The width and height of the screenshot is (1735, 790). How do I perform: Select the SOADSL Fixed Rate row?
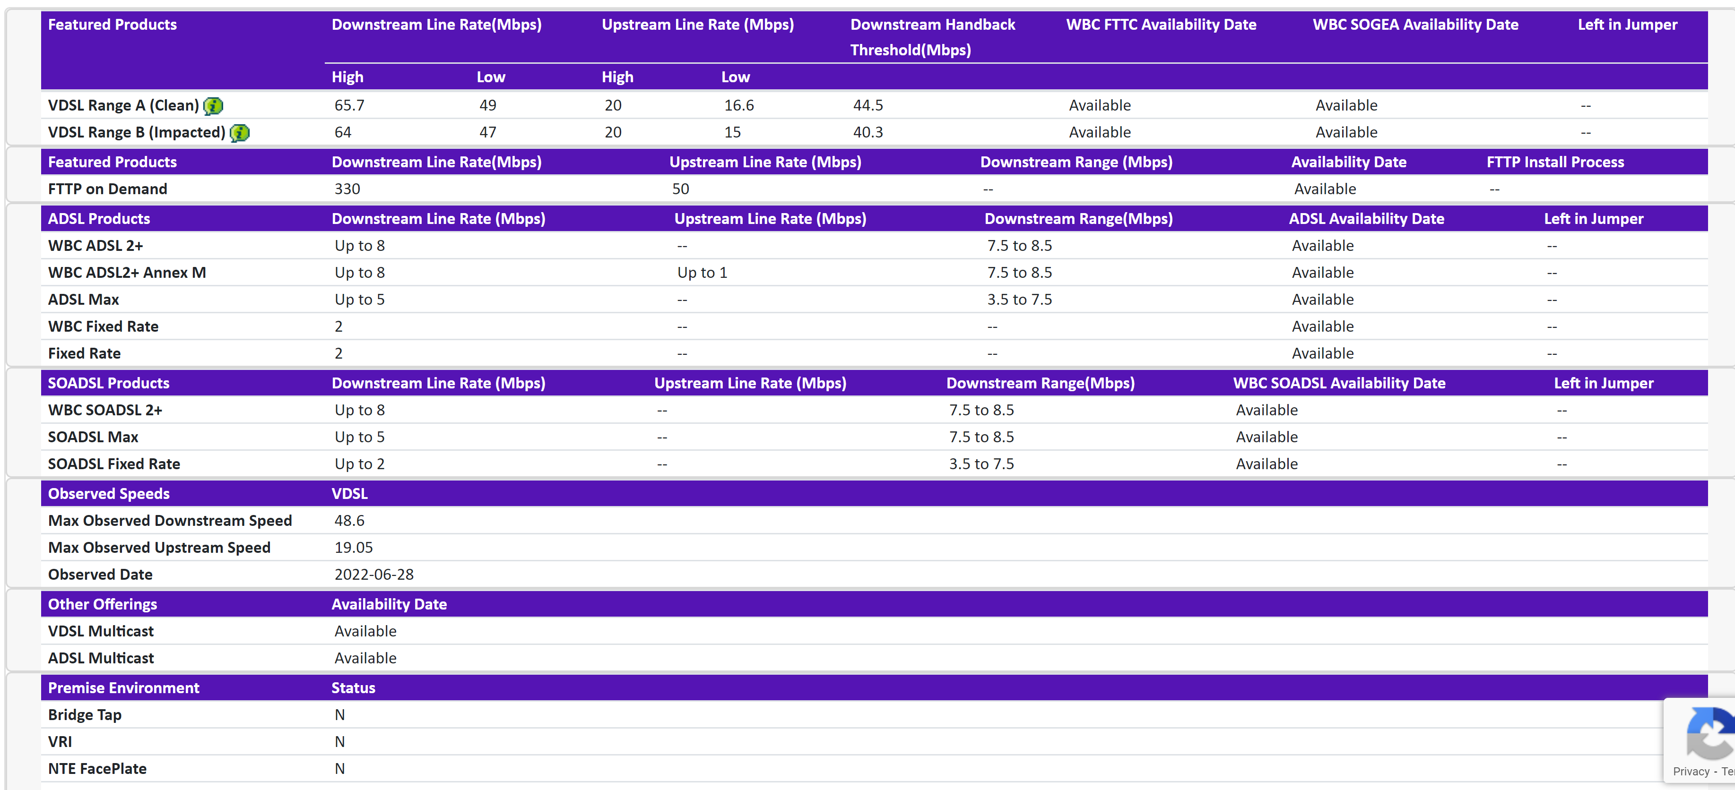pos(114,464)
